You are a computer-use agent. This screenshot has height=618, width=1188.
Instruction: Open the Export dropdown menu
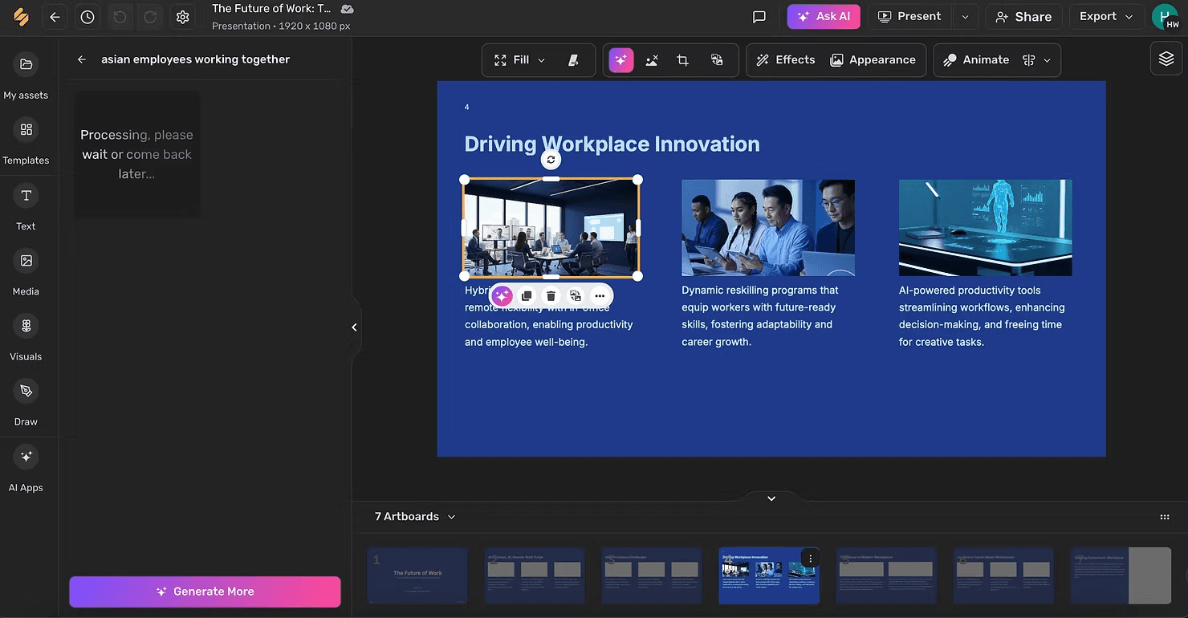tap(1105, 17)
